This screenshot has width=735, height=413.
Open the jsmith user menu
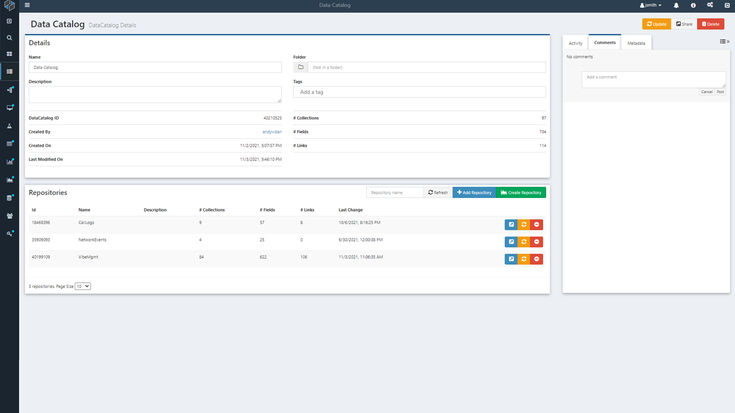[650, 5]
